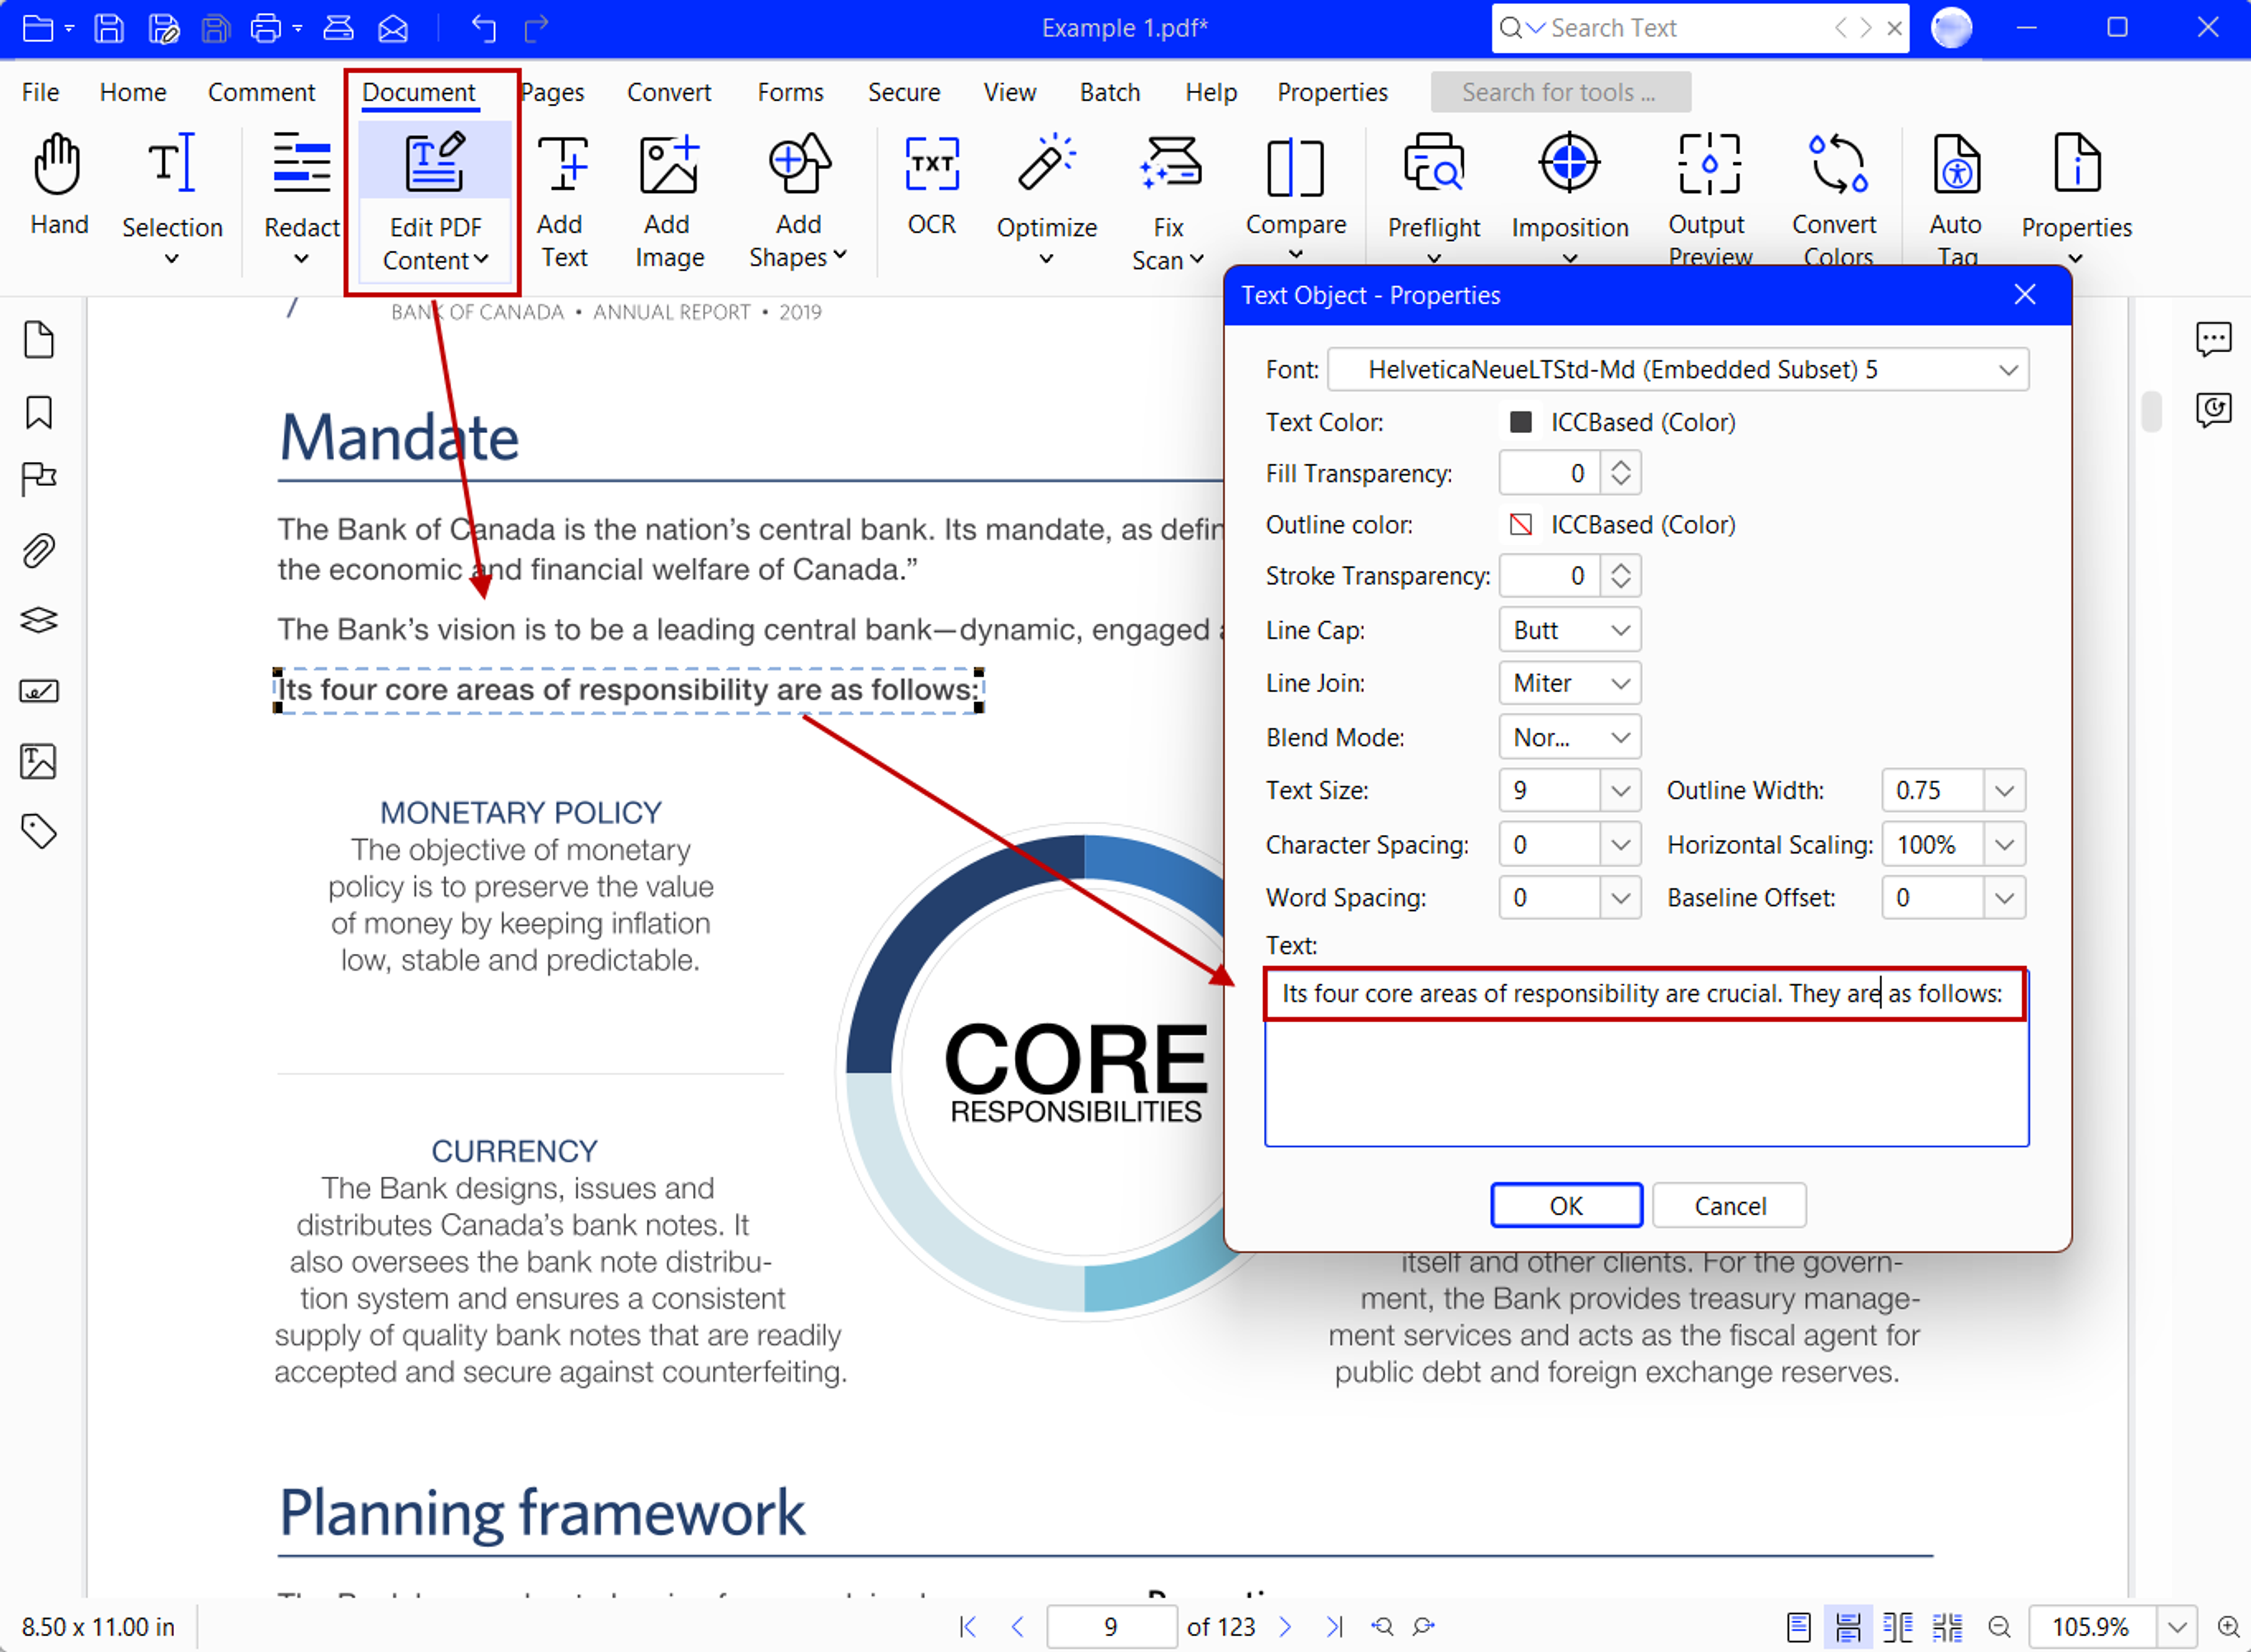Screen dimensions: 2251x1652
Task: Click OK in Text Object Properties
Action: (1566, 1206)
